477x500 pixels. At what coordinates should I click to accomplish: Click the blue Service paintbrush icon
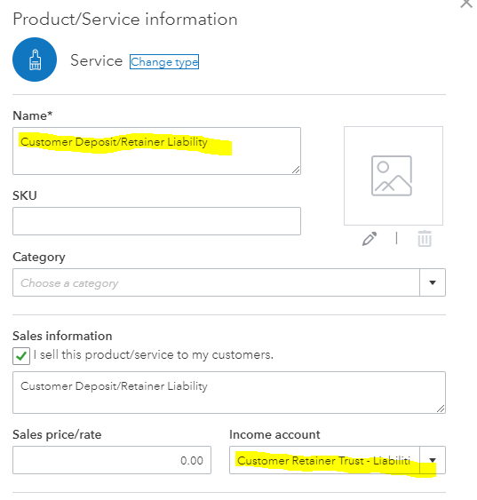tap(35, 60)
